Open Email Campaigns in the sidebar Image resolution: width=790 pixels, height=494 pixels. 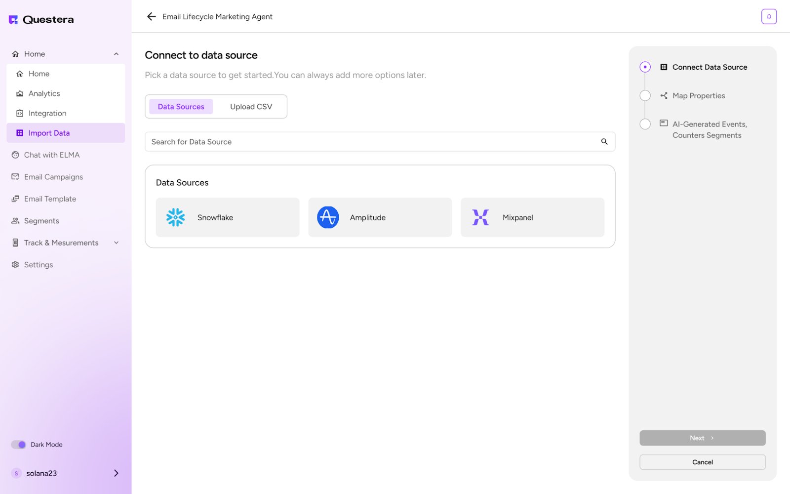click(53, 177)
